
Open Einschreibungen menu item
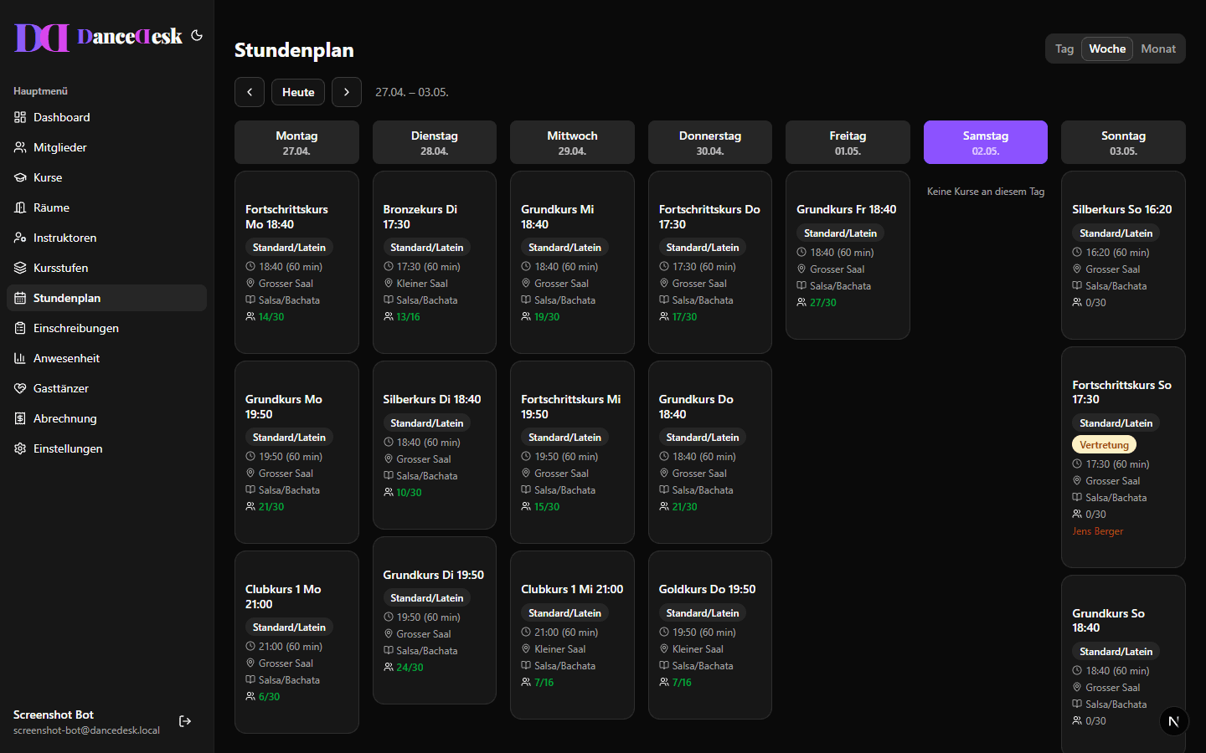[x=107, y=328]
